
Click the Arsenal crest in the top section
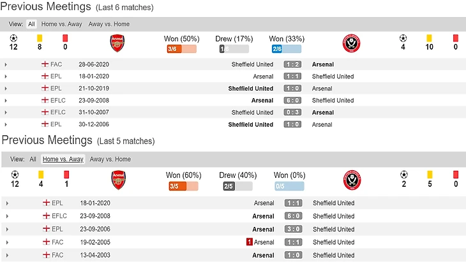[x=117, y=43]
